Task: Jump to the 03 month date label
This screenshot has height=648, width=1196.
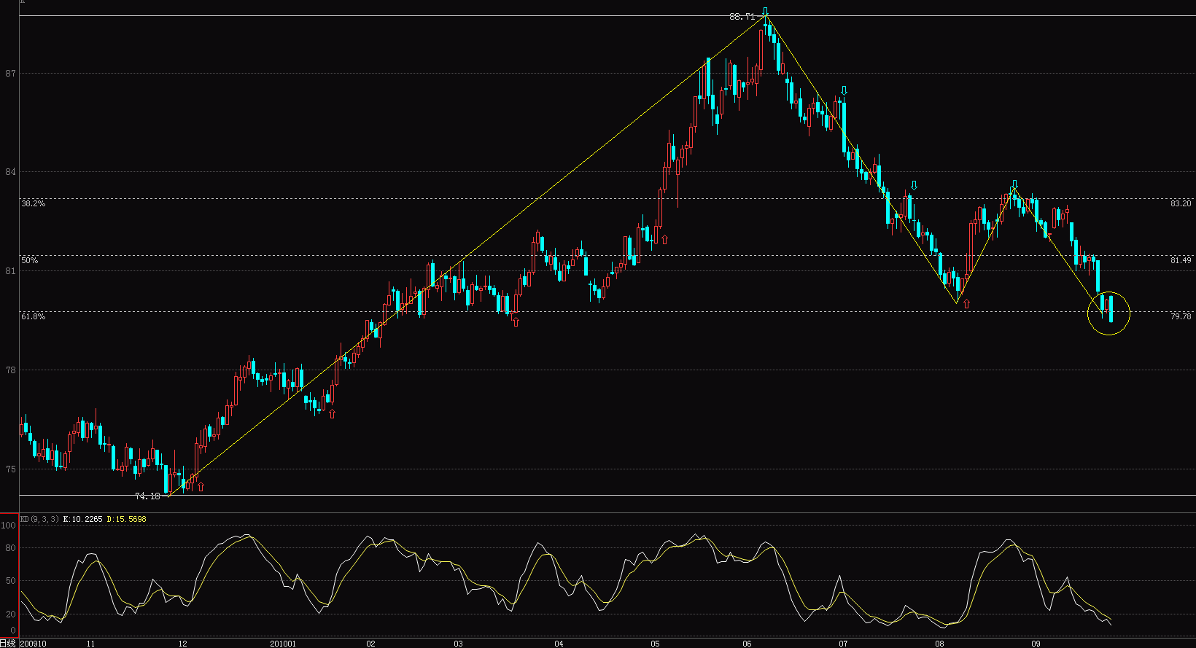Action: (458, 644)
